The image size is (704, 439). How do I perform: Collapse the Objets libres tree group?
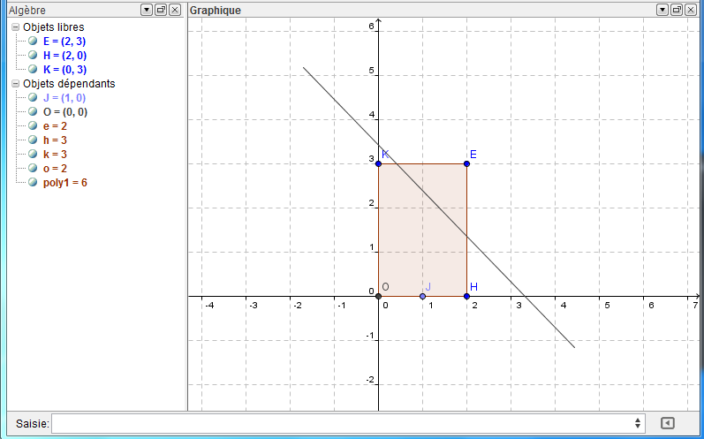(x=15, y=27)
